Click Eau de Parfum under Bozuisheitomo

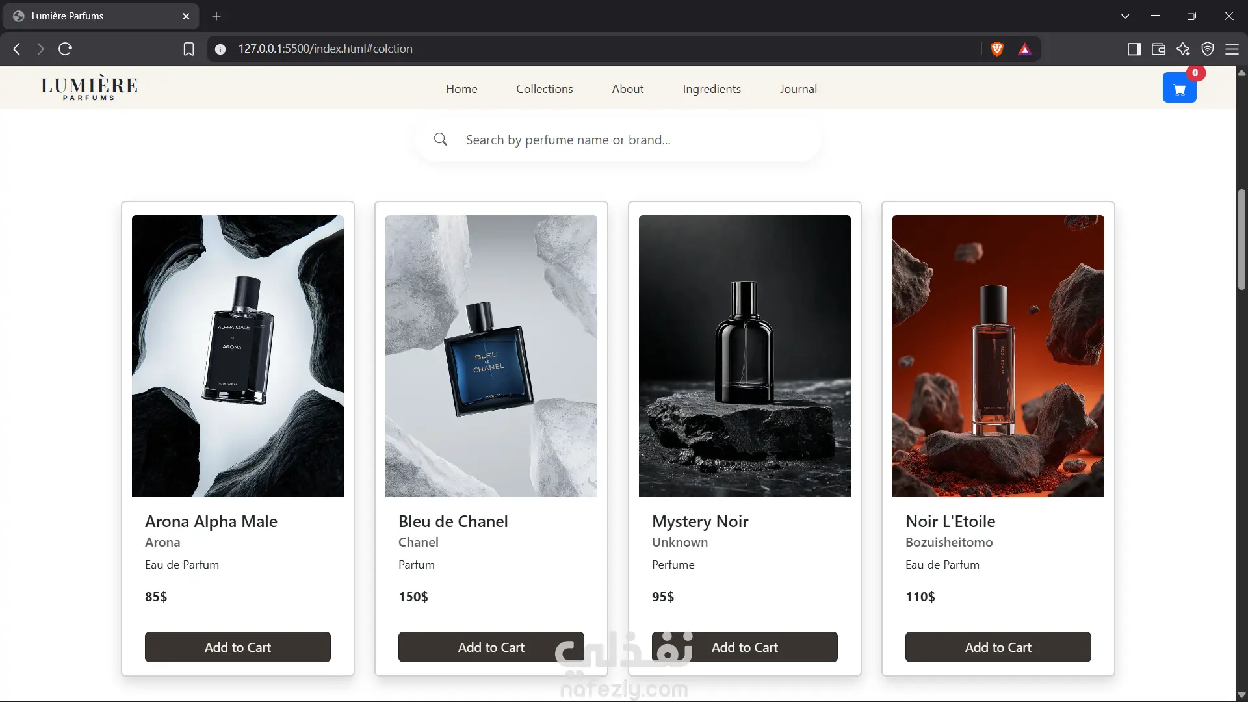[942, 565]
